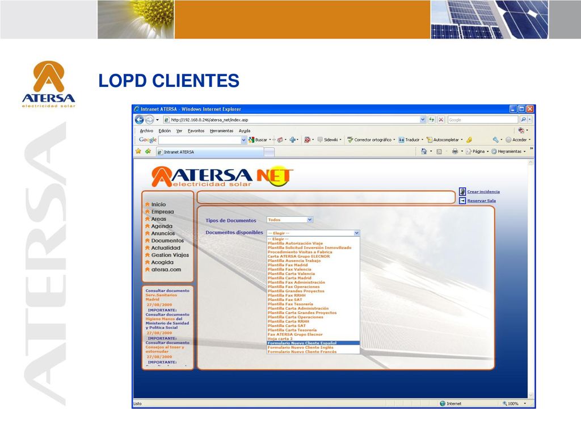Click the new tab button beside the Intranet ATERSA tab
Screen dimensions: 581x436
coord(270,152)
